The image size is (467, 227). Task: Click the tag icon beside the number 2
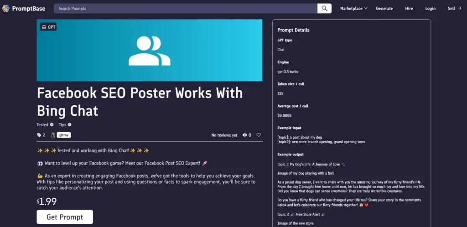pyautogui.click(x=39, y=135)
